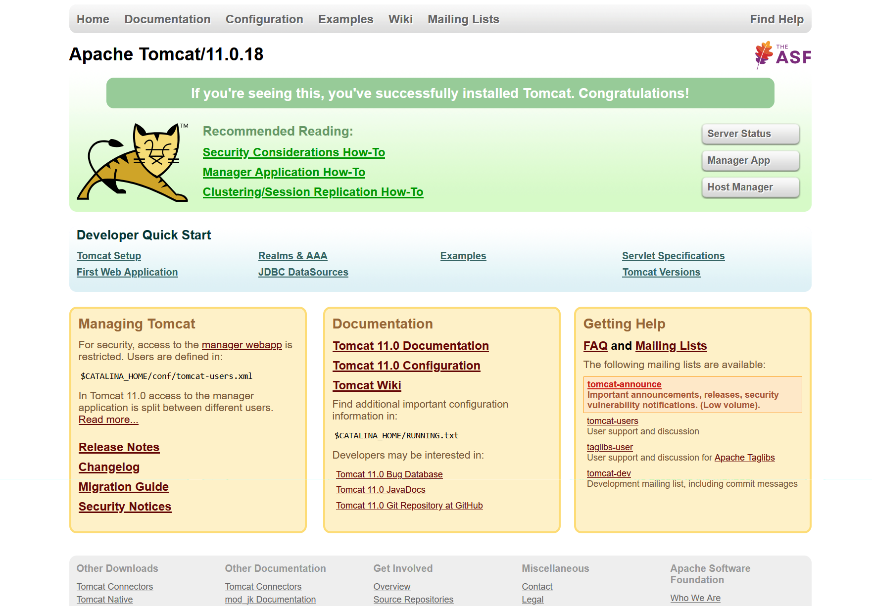The width and height of the screenshot is (872, 606).
Task: Open Examples link in Developer Quick Start
Action: (x=463, y=256)
